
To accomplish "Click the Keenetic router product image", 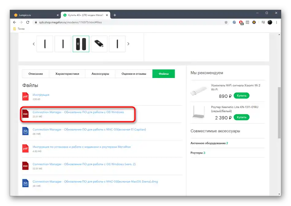I will coord(198,112).
